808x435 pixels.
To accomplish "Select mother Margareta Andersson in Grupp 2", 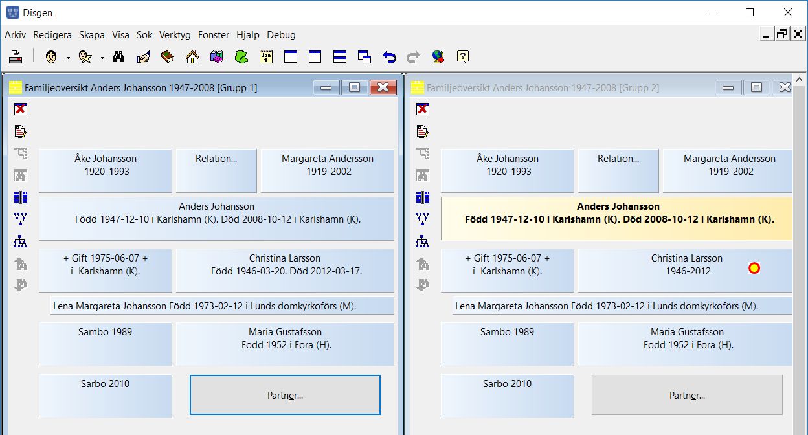I will (x=728, y=171).
